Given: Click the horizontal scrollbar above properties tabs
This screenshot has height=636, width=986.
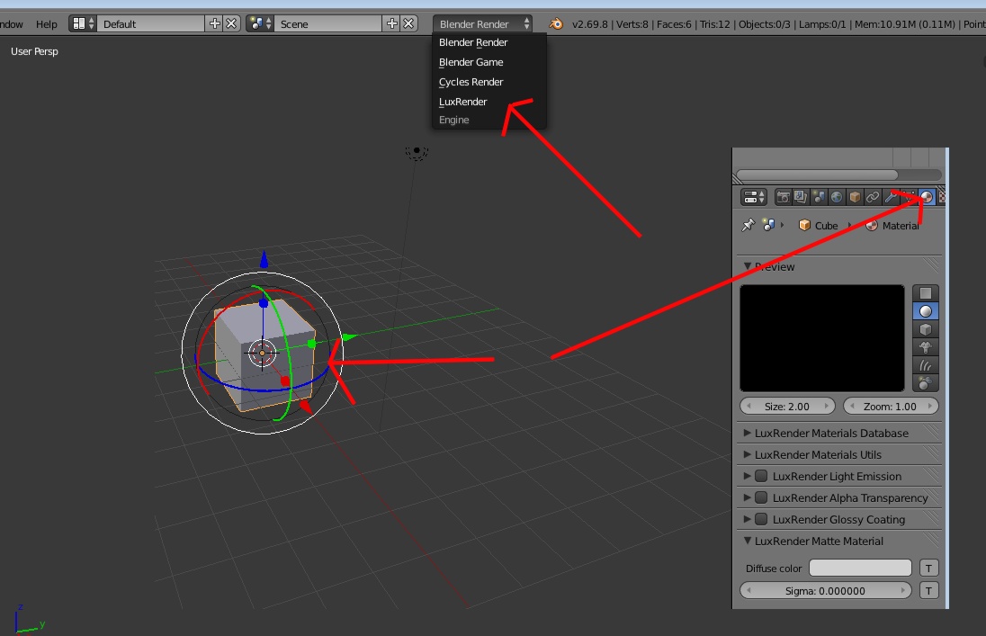Looking at the screenshot, I should pos(818,175).
